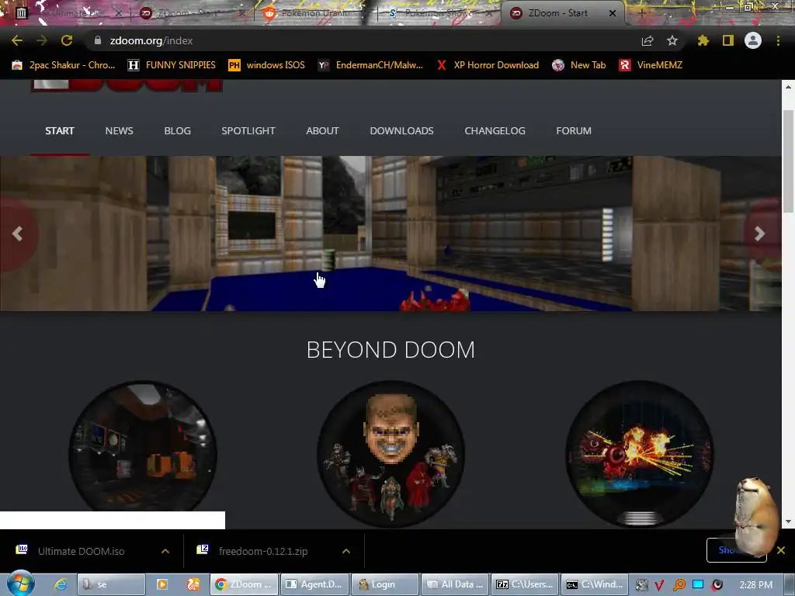Image resolution: width=795 pixels, height=596 pixels.
Task: Open the Extensions puzzle icon
Action: (x=703, y=40)
